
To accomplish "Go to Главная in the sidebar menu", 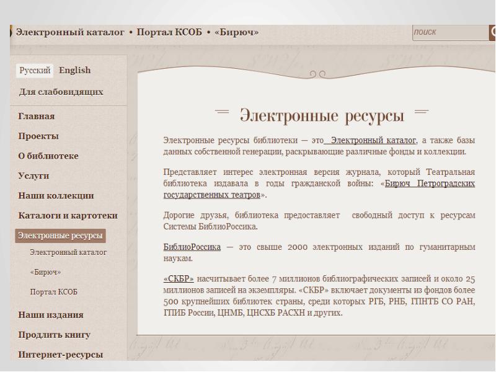I will 37,116.
